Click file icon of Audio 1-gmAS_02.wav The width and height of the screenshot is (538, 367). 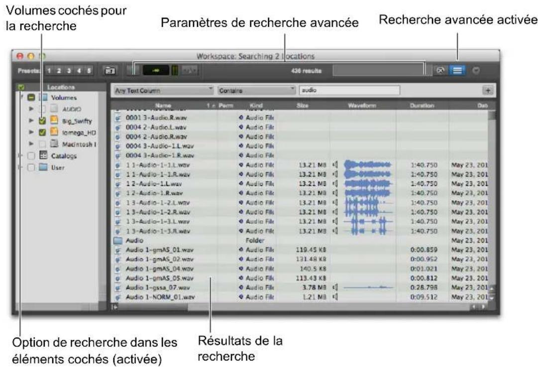(x=118, y=259)
